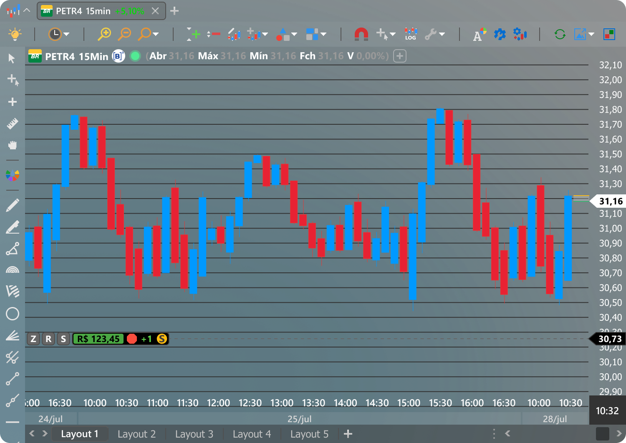Select the two-point trend line tool

coord(13,379)
